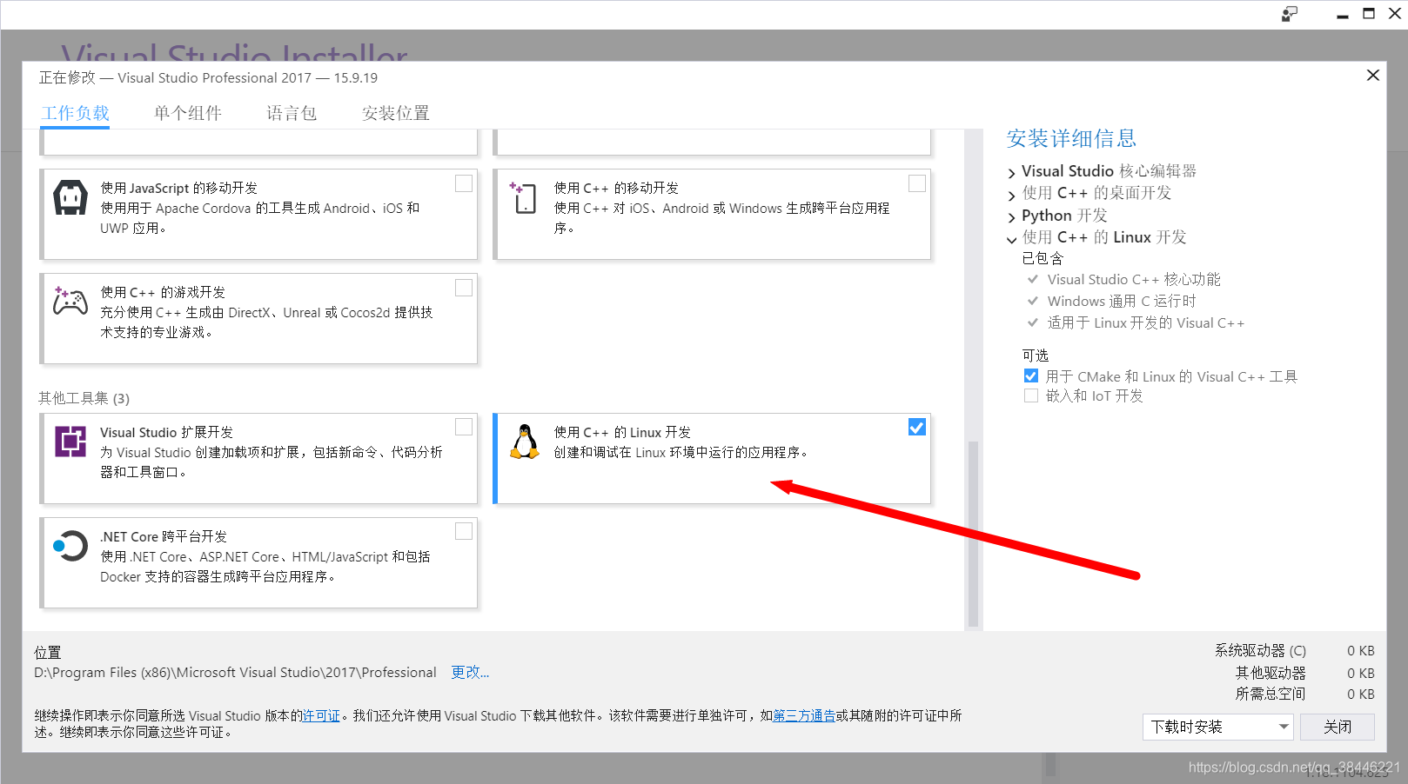Click the 所需总空间 size label

coord(1271,694)
